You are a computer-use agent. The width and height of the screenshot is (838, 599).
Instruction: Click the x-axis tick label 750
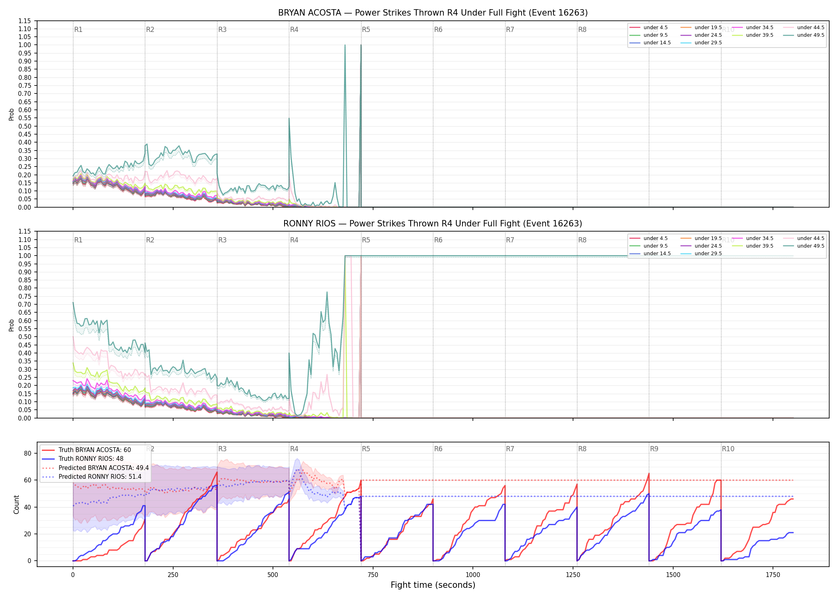[373, 575]
